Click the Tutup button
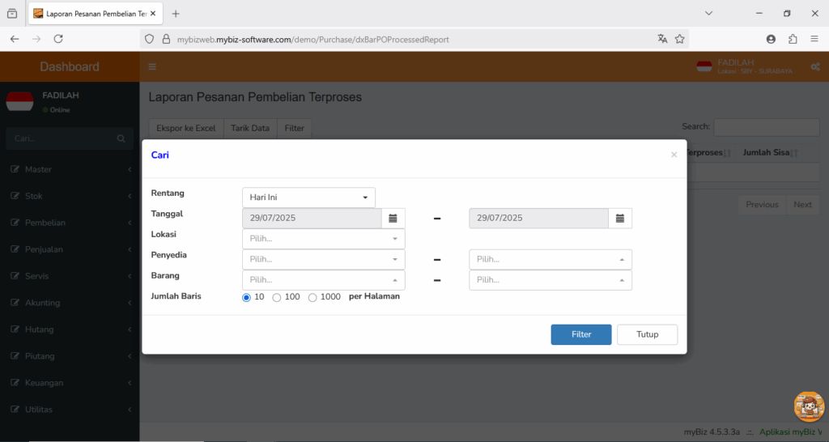The image size is (829, 442). click(647, 334)
